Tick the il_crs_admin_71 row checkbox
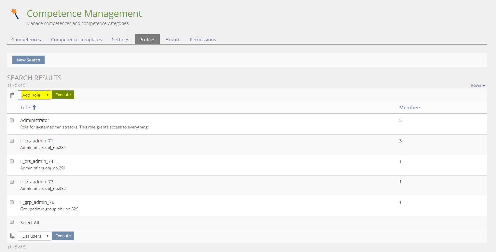Viewport: 496px width, 252px height. click(x=12, y=141)
